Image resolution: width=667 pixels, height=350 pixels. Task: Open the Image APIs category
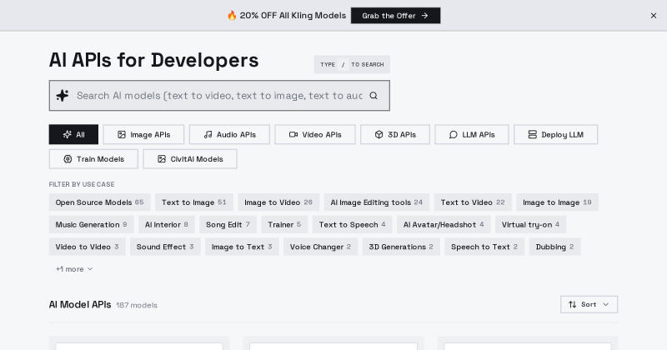(143, 134)
